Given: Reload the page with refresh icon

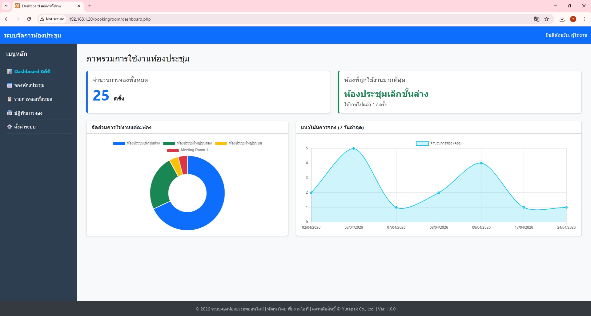Looking at the screenshot, I should click(29, 19).
